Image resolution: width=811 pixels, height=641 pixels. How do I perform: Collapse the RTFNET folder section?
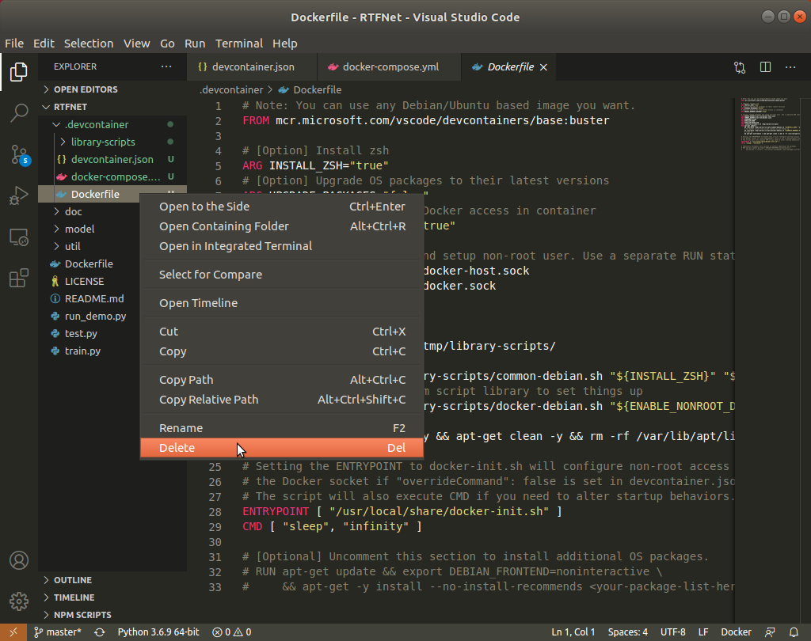click(x=112, y=107)
